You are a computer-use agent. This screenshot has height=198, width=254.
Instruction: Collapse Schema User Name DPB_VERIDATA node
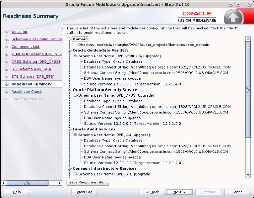pos(75,56)
